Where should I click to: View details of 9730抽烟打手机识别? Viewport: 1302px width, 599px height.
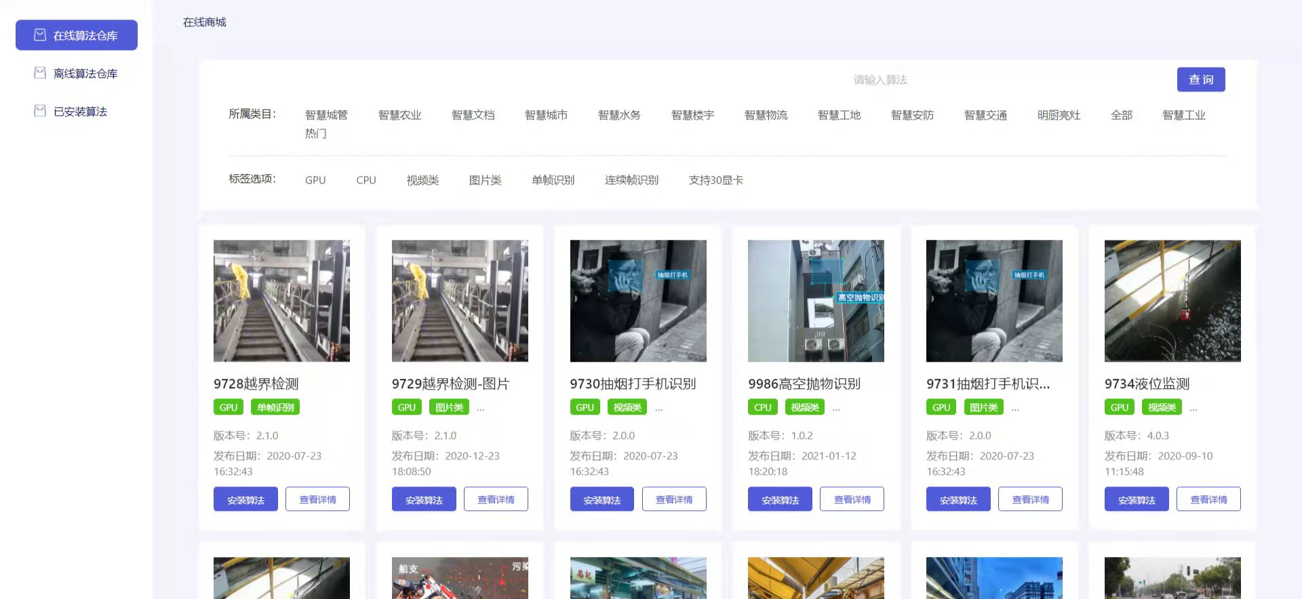pyautogui.click(x=674, y=499)
